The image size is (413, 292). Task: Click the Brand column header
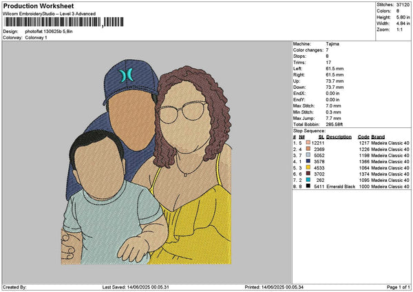point(378,137)
